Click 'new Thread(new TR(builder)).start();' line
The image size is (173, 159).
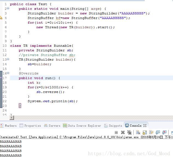click(76, 27)
